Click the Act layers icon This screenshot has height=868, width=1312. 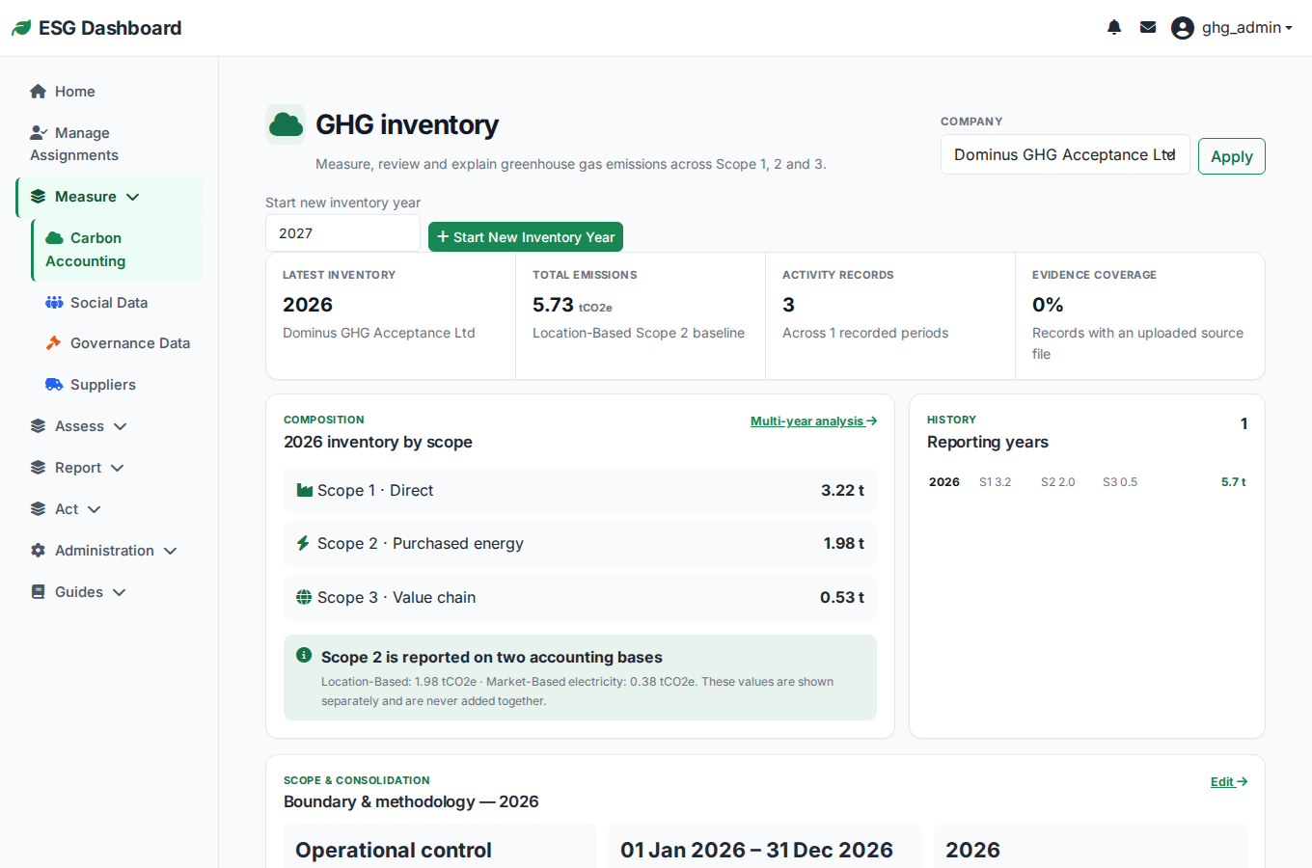(39, 509)
